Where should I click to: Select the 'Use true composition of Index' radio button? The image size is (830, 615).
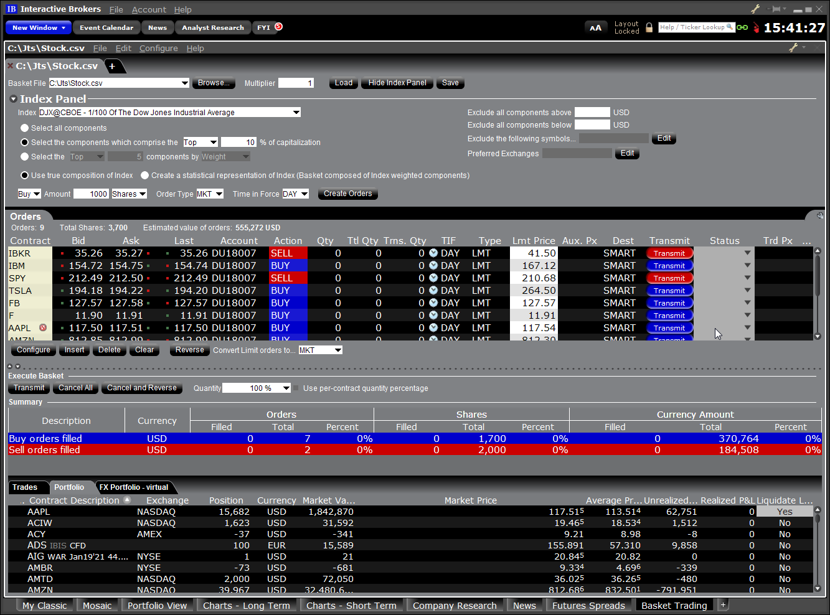(24, 175)
